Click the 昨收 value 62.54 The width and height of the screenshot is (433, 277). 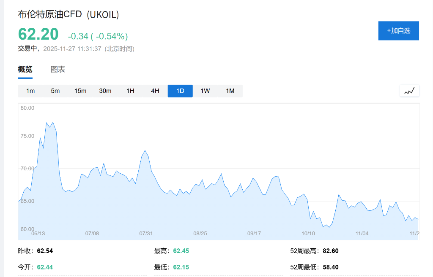45,251
